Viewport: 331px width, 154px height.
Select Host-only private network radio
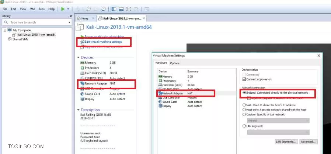click(244, 110)
